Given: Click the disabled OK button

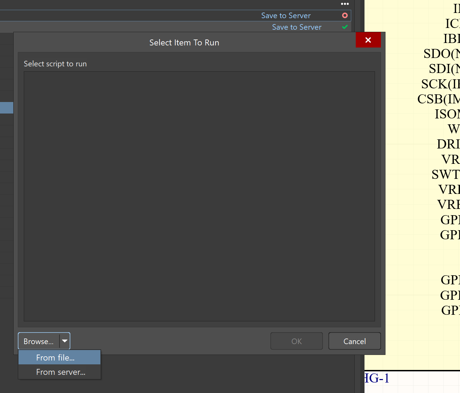Looking at the screenshot, I should (x=296, y=341).
